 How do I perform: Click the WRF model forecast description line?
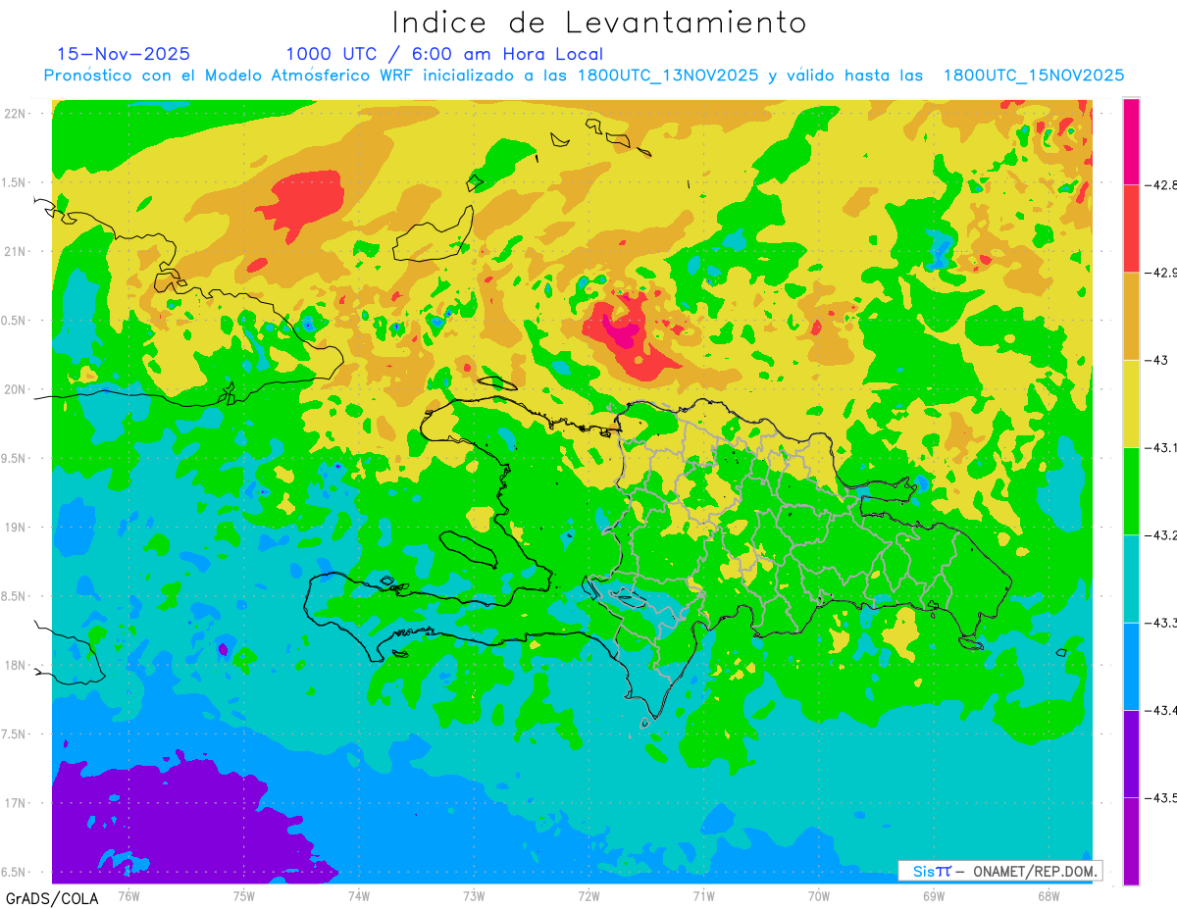pos(584,76)
